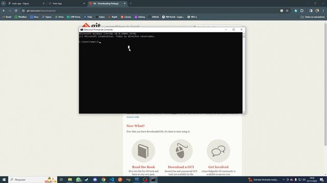The image size is (327, 183).
Task: Close the todo-app Figma tab
Action: 43,4
